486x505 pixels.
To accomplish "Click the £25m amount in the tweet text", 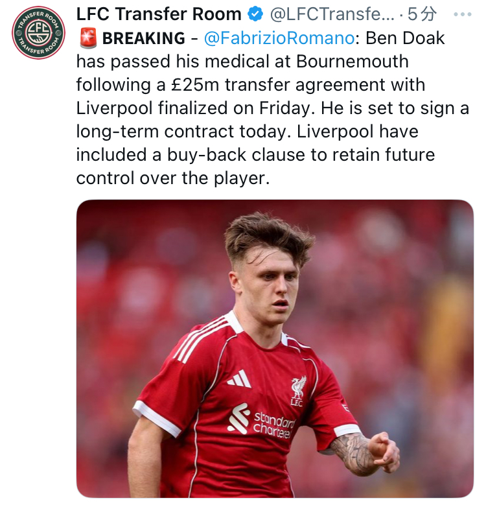I will tap(194, 85).
